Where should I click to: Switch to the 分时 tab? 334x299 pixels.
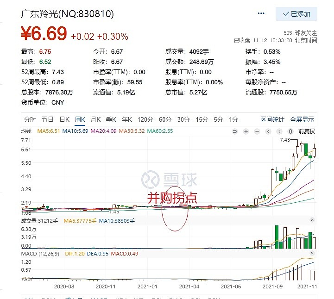(x=30, y=119)
